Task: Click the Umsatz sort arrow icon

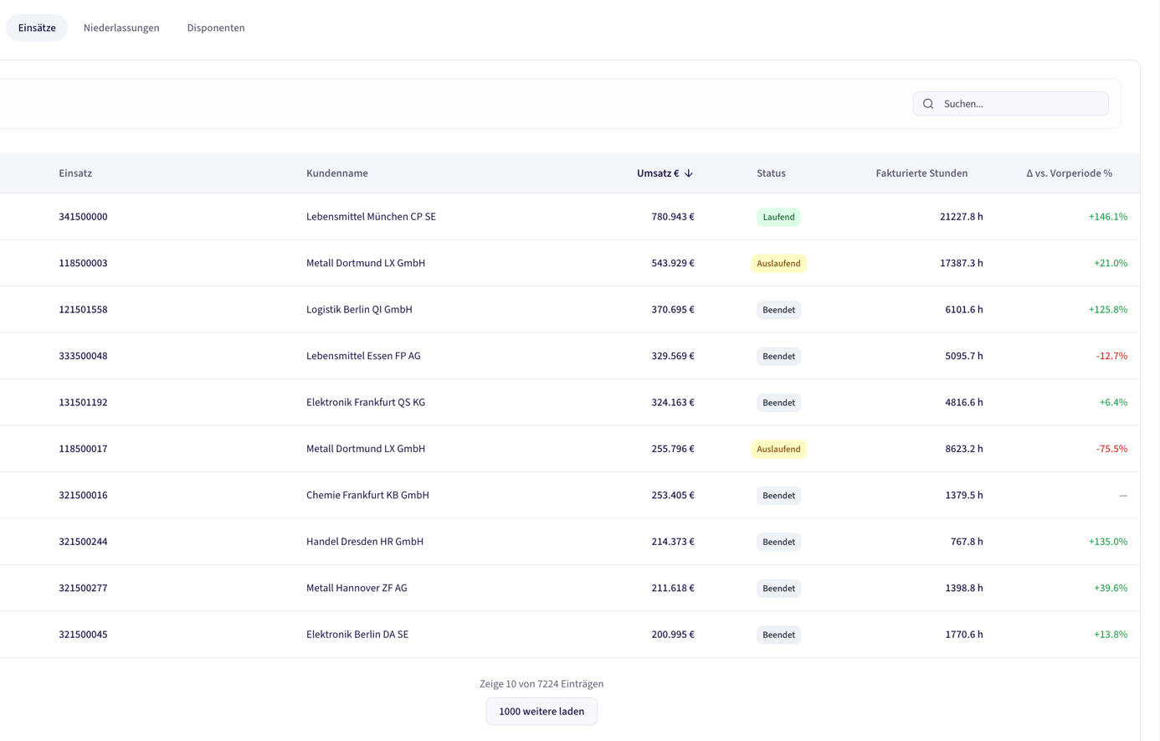Action: point(689,173)
